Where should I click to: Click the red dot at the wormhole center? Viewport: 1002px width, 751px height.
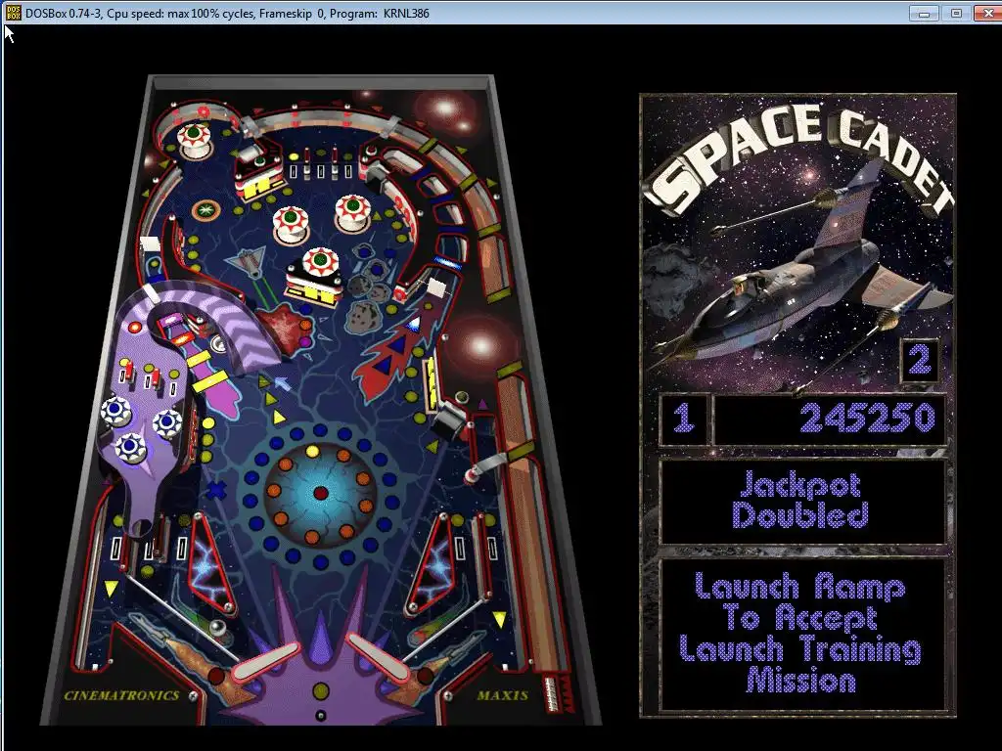(x=321, y=493)
